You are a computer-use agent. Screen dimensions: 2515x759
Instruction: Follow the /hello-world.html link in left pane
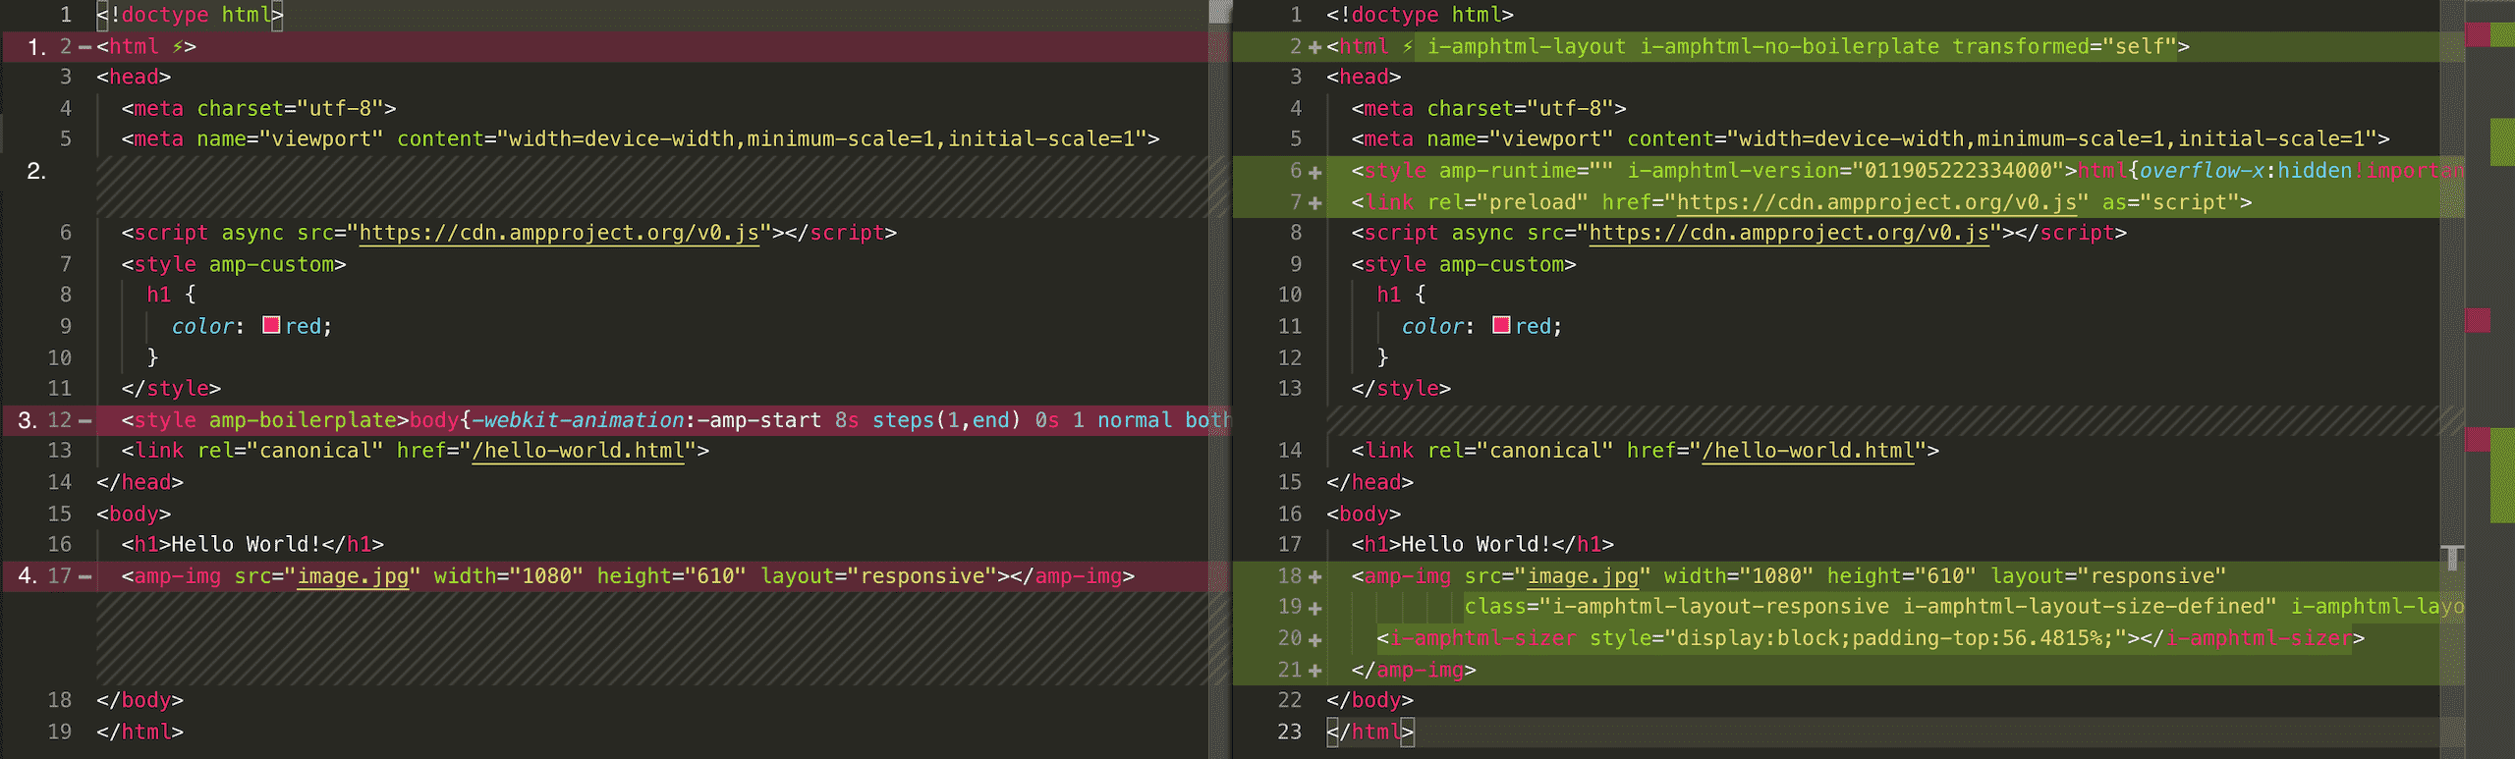coord(578,451)
